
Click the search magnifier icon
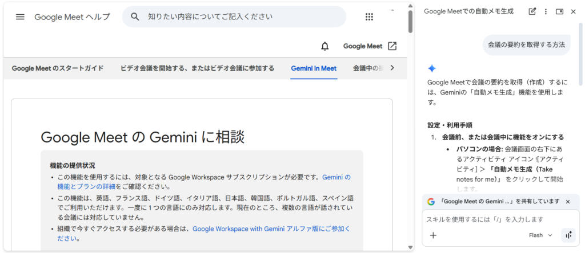coord(135,17)
